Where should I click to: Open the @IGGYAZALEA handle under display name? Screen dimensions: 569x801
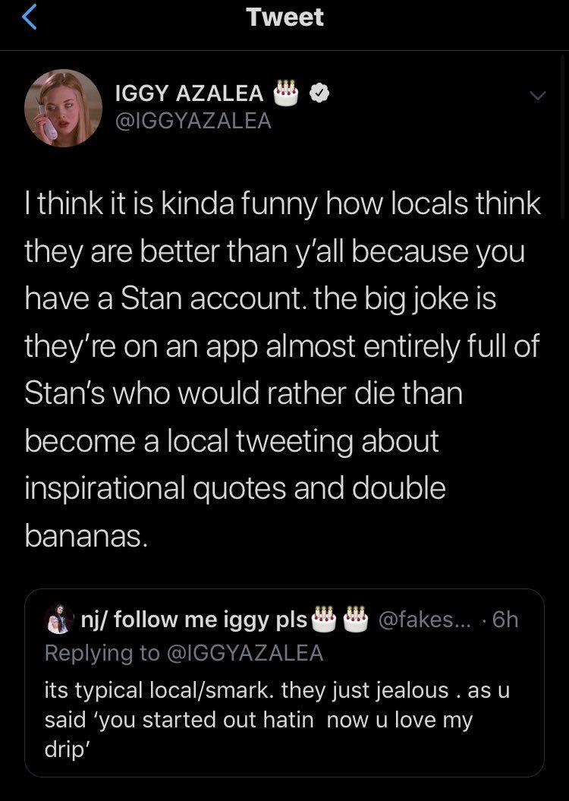point(193,121)
